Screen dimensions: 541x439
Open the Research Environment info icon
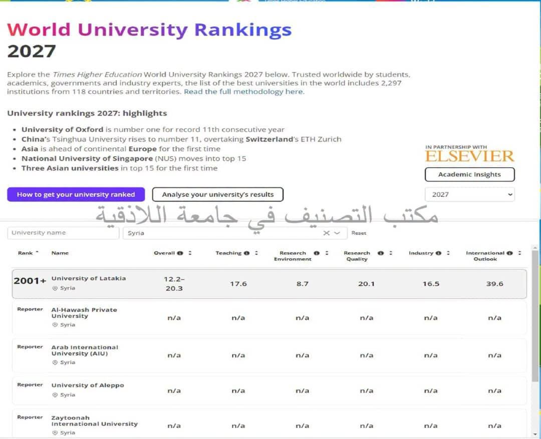tap(317, 253)
